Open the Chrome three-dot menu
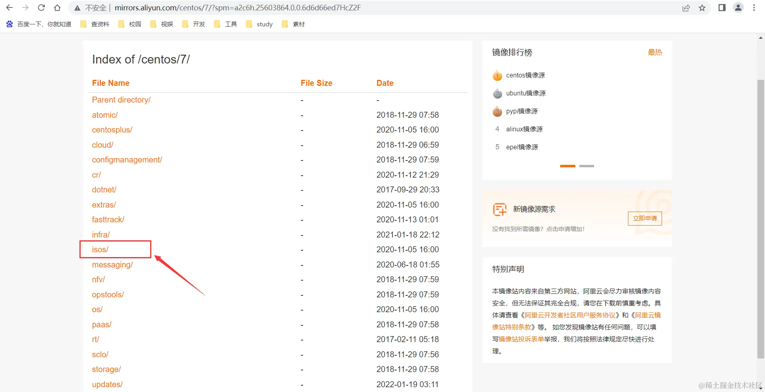765x392 pixels. [x=754, y=8]
